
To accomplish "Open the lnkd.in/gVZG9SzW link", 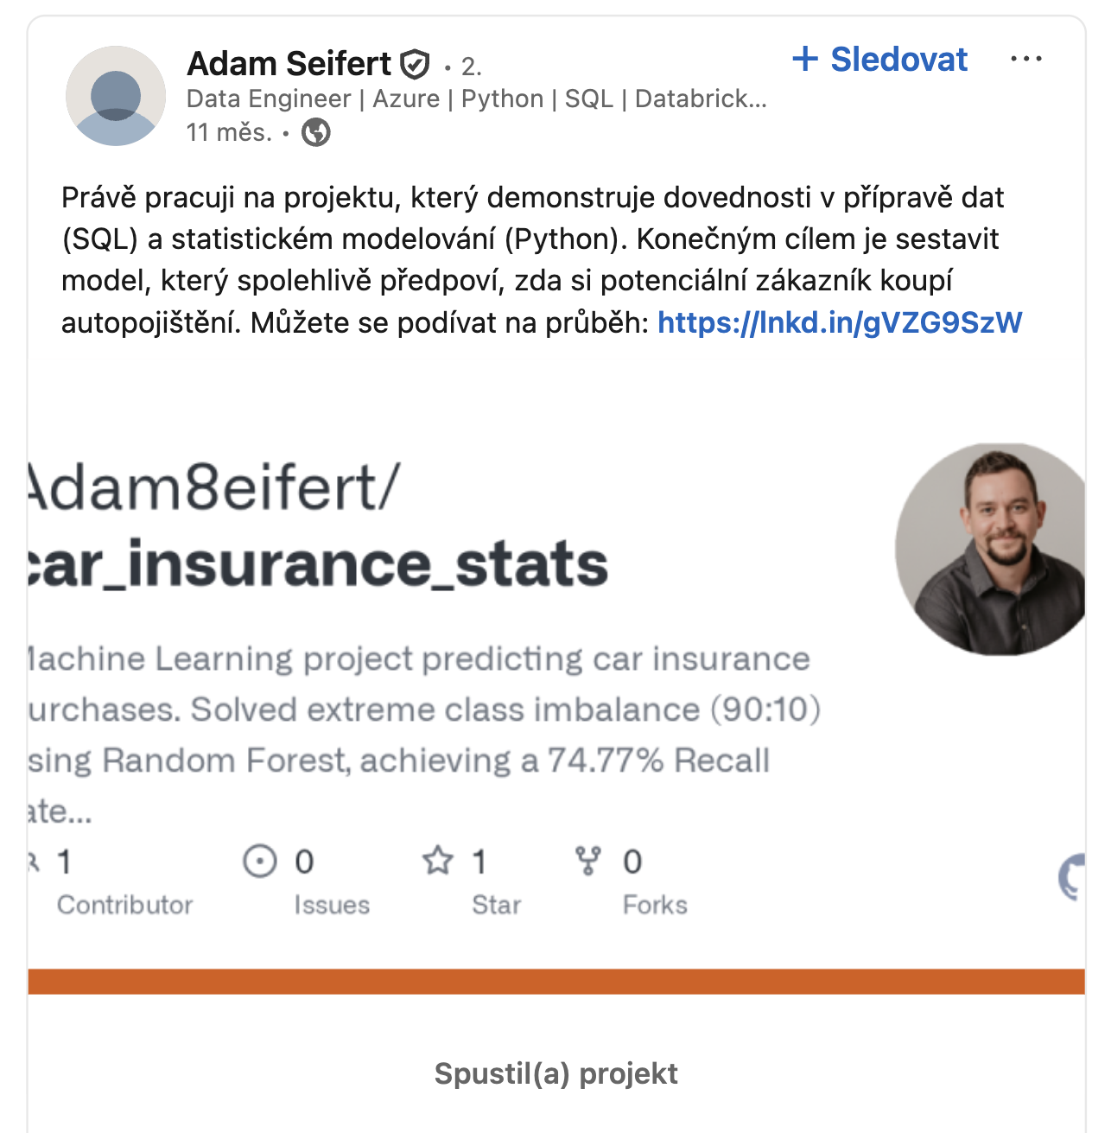I will [840, 322].
